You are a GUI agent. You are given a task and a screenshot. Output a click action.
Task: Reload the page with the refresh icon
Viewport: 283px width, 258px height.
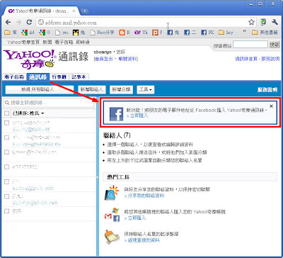(x=29, y=23)
